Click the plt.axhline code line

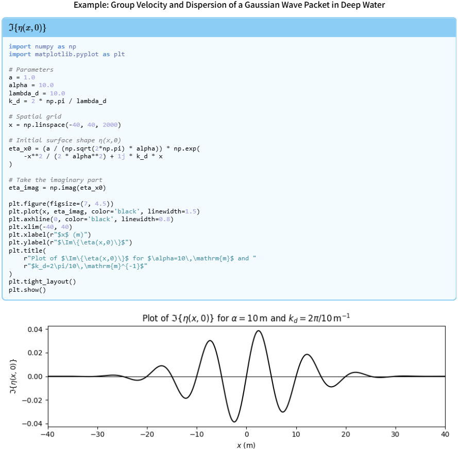coord(91,219)
